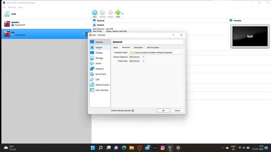Click the Settings dialog help question mark

(173, 35)
